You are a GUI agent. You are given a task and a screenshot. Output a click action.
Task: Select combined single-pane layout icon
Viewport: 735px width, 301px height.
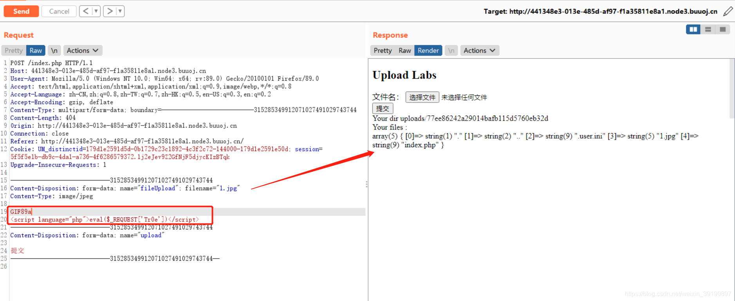click(722, 29)
